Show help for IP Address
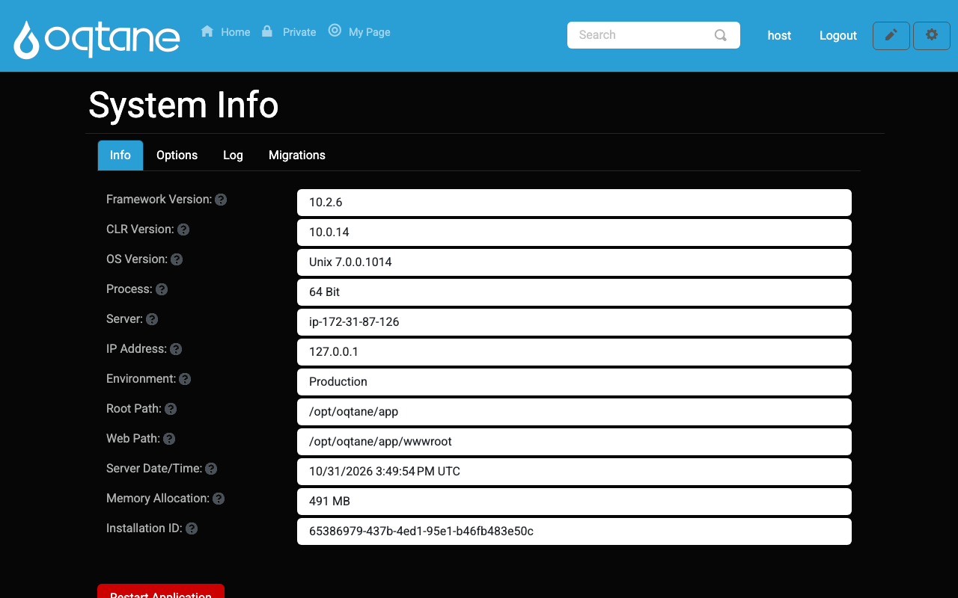Image resolution: width=958 pixels, height=598 pixels. pos(176,349)
